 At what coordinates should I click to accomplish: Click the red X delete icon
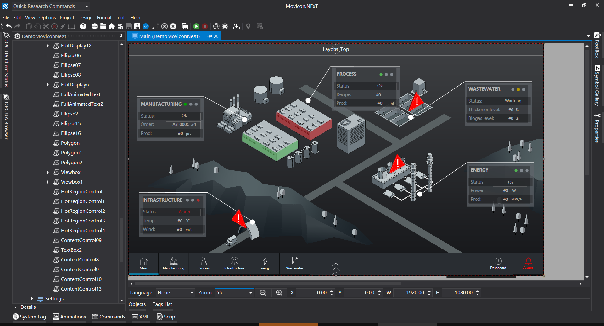pos(54,26)
